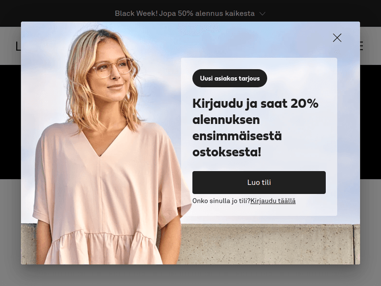Image resolution: width=381 pixels, height=286 pixels.
Task: Click the dimmed backdrop below the popup
Action: point(190,276)
